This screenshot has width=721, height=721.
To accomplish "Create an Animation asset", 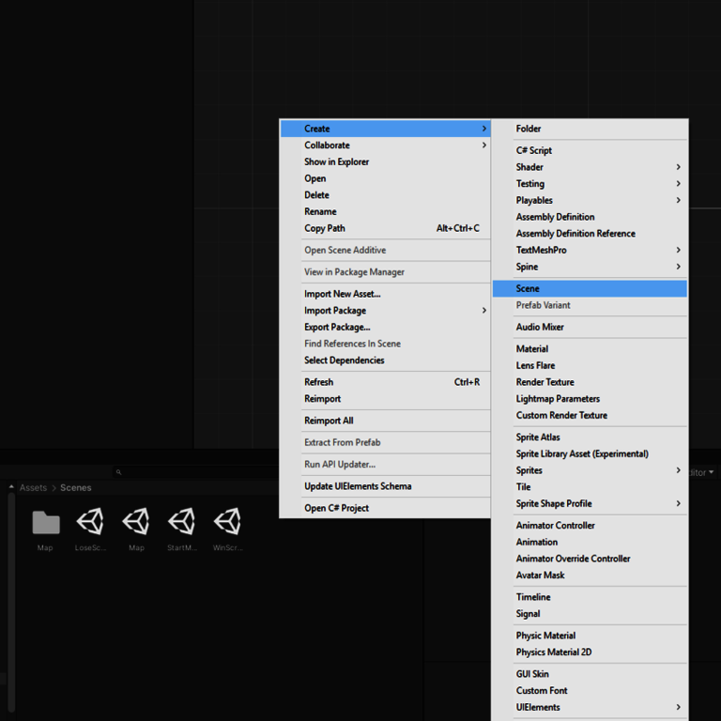I will (x=590, y=542).
